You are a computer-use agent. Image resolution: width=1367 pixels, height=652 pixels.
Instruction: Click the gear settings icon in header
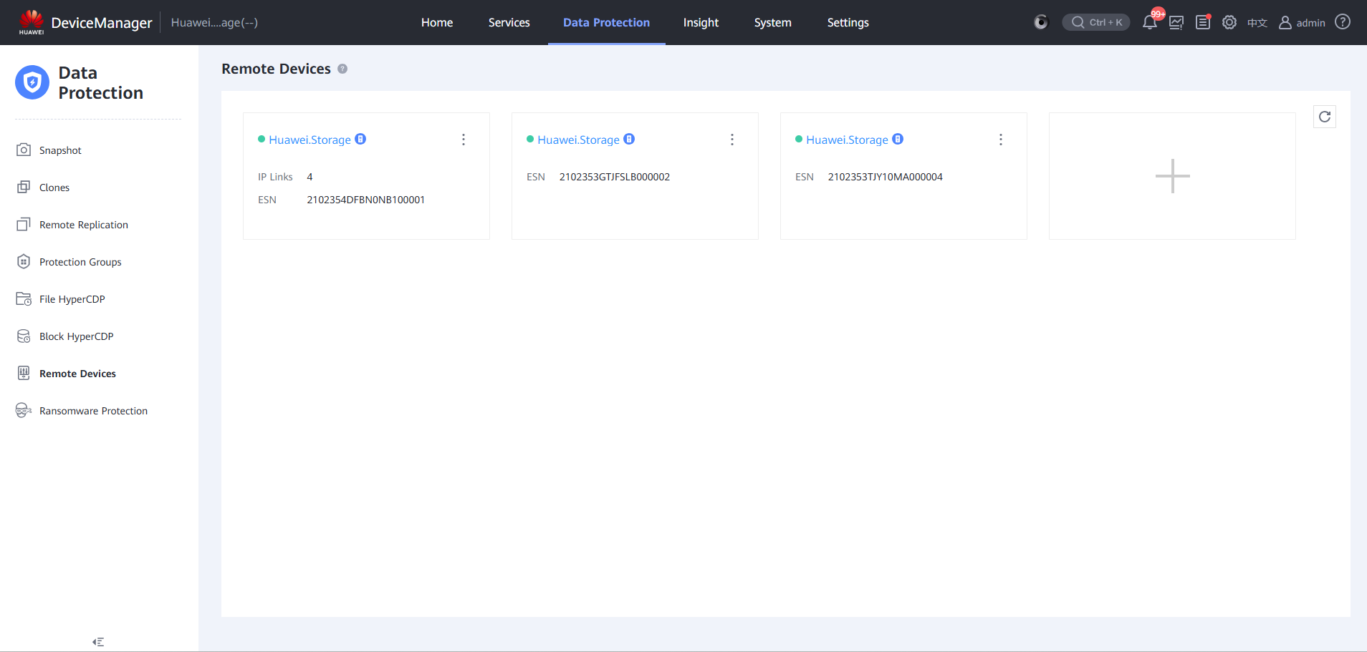tap(1229, 22)
